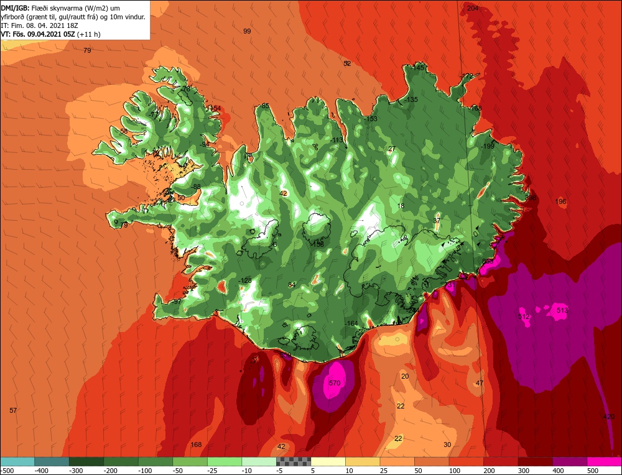This screenshot has height=475, width=622.
Task: Click the -97 value on the map
Action: (176, 302)
